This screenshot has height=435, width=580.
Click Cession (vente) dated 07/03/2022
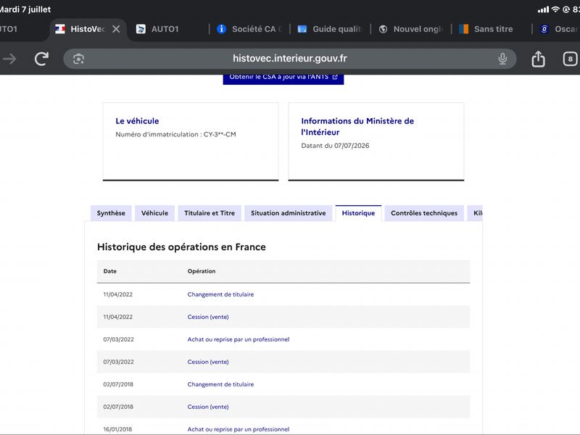(x=208, y=362)
